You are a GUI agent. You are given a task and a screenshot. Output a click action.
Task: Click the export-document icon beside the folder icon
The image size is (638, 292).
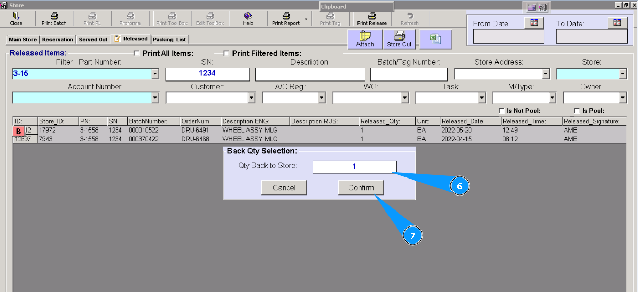tap(542, 7)
